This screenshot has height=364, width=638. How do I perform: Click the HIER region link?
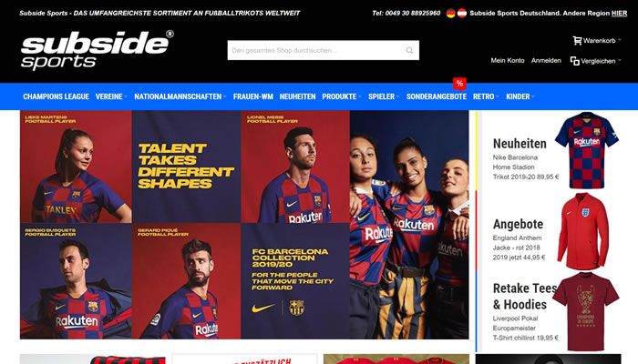[619, 13]
